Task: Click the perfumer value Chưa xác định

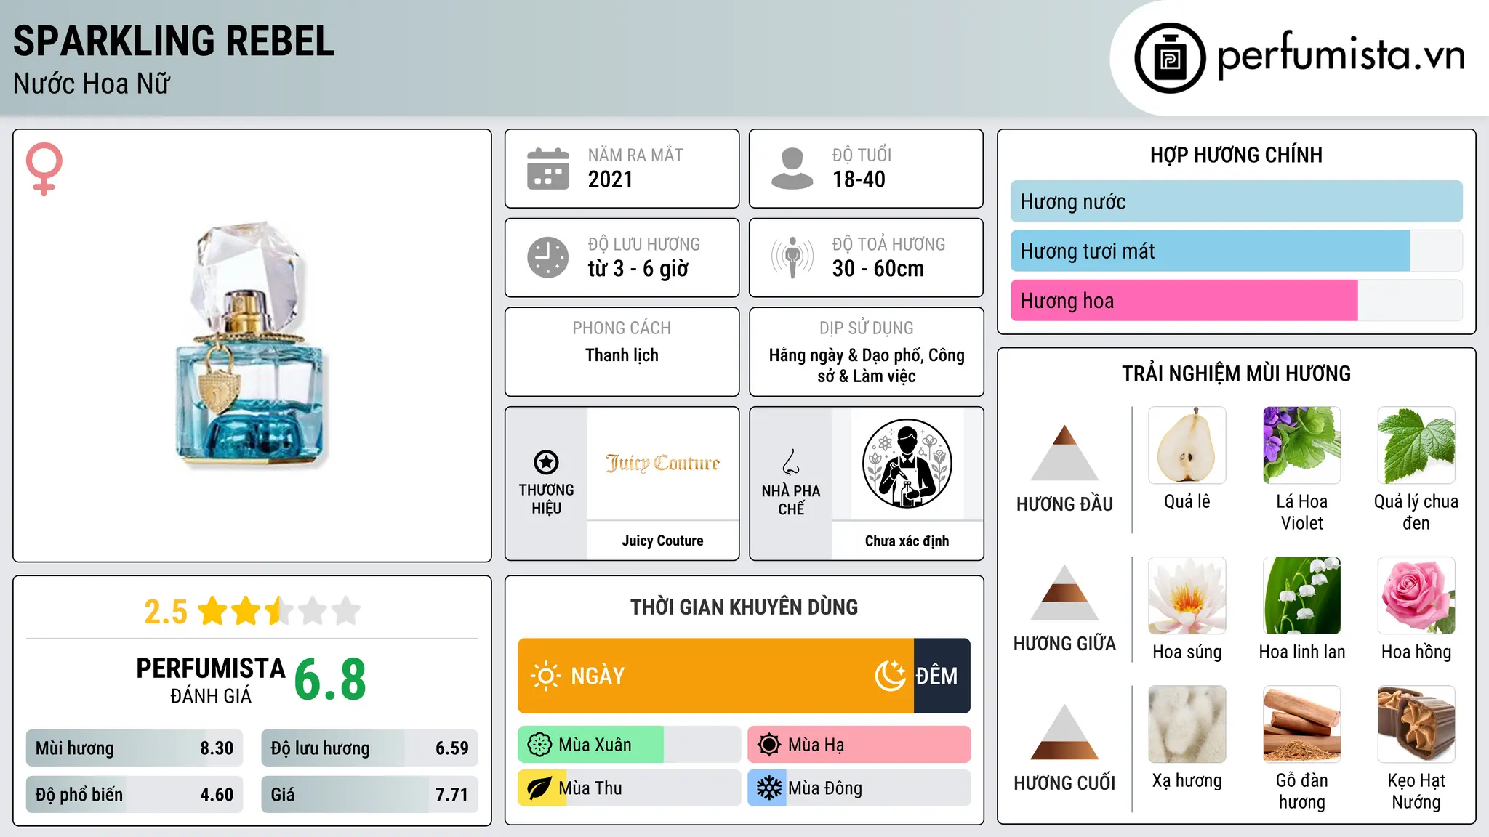Action: click(907, 541)
